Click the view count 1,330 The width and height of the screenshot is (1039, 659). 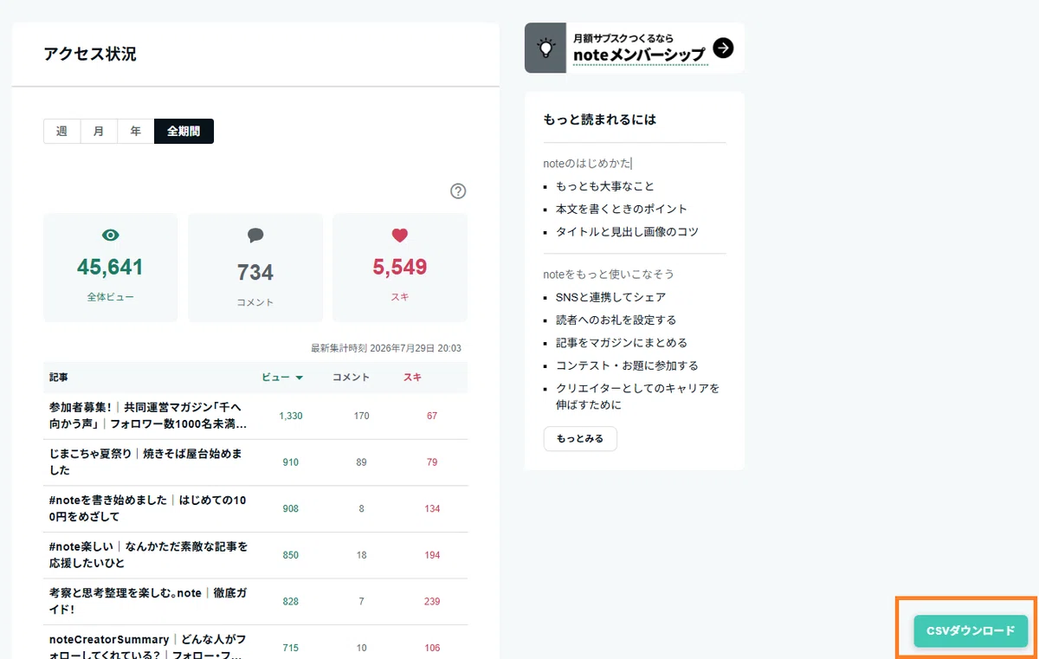coord(291,417)
